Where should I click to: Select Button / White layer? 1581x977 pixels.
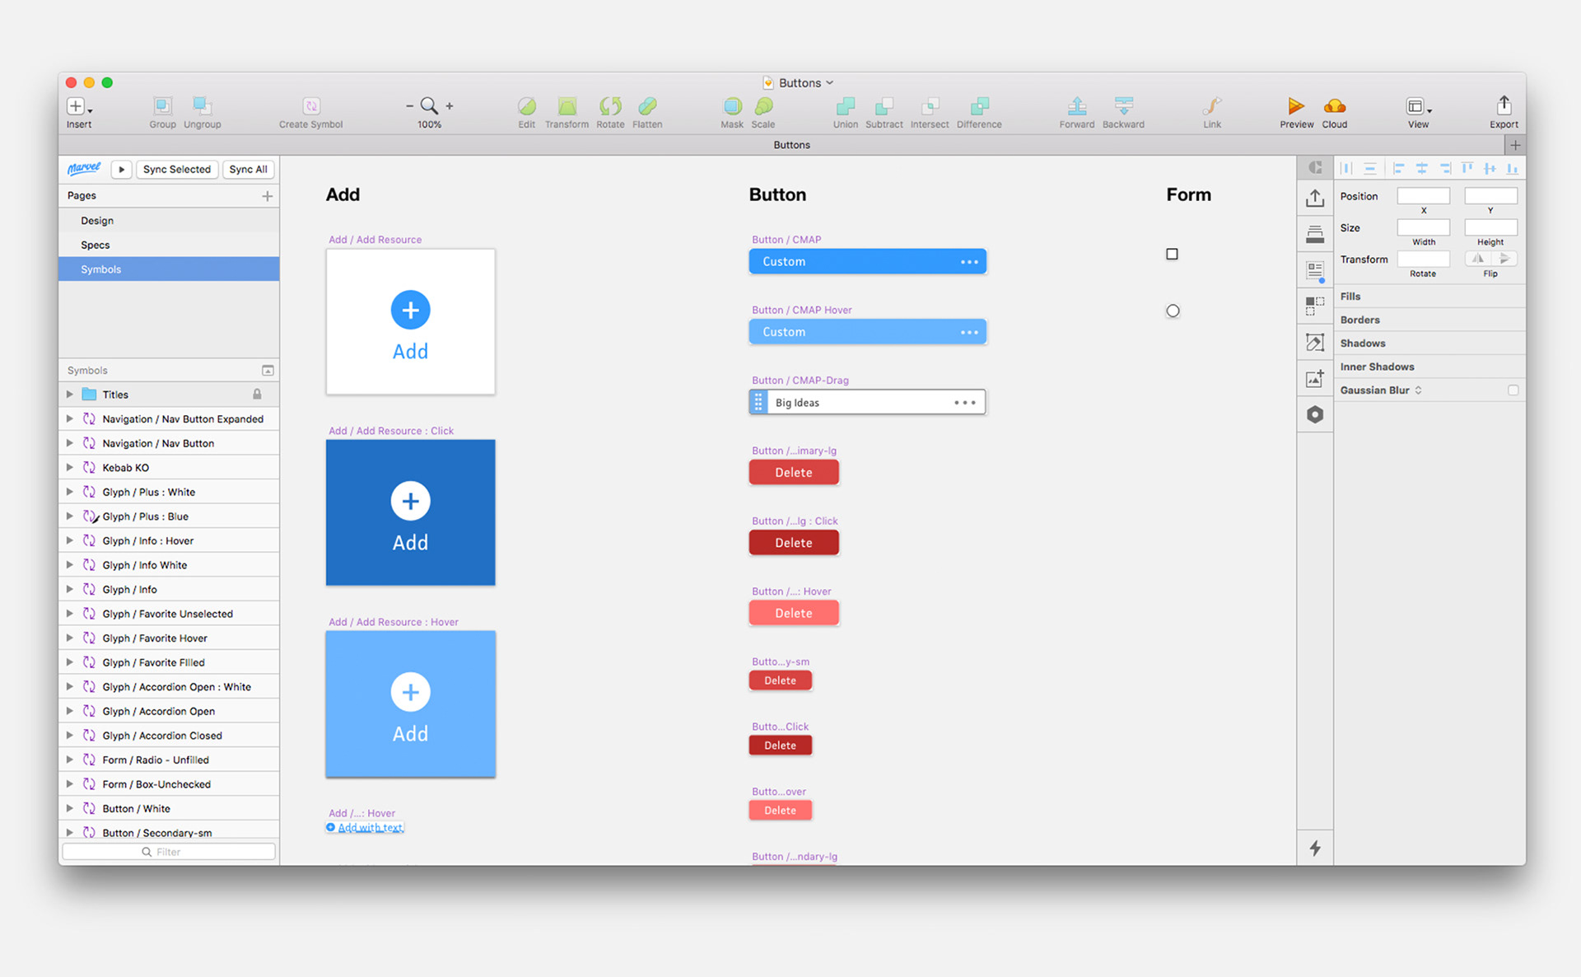(169, 808)
